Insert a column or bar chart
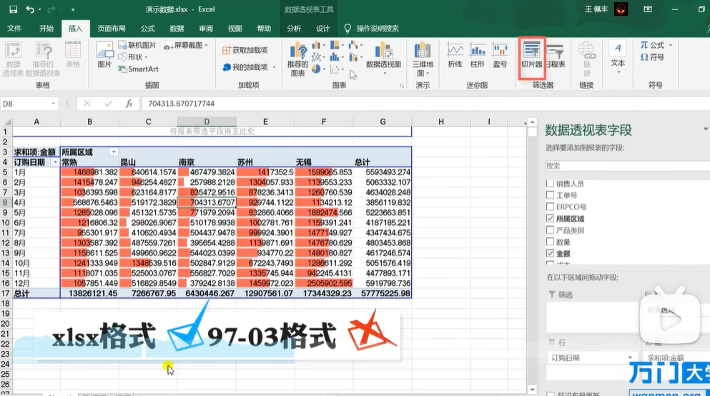 [x=318, y=45]
